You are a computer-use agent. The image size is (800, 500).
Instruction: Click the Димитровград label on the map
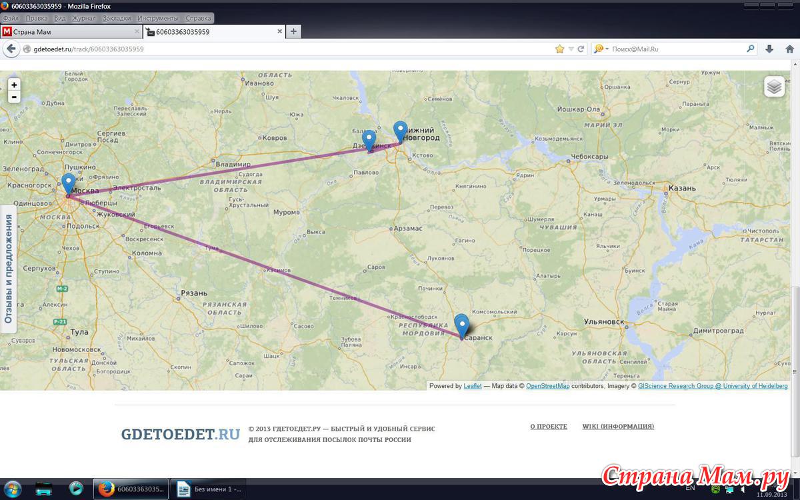point(719,331)
